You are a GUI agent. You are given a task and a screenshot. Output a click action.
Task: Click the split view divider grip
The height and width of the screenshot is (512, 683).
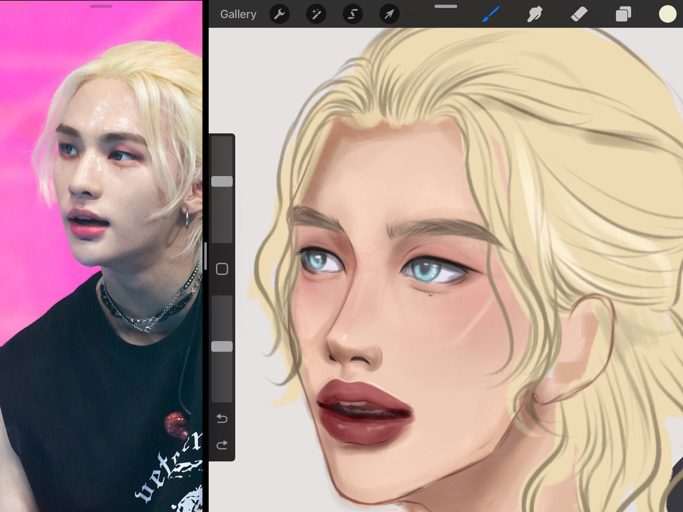point(205,256)
